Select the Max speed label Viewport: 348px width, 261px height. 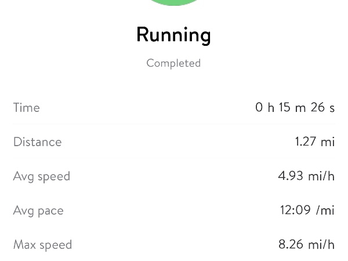[42, 245]
